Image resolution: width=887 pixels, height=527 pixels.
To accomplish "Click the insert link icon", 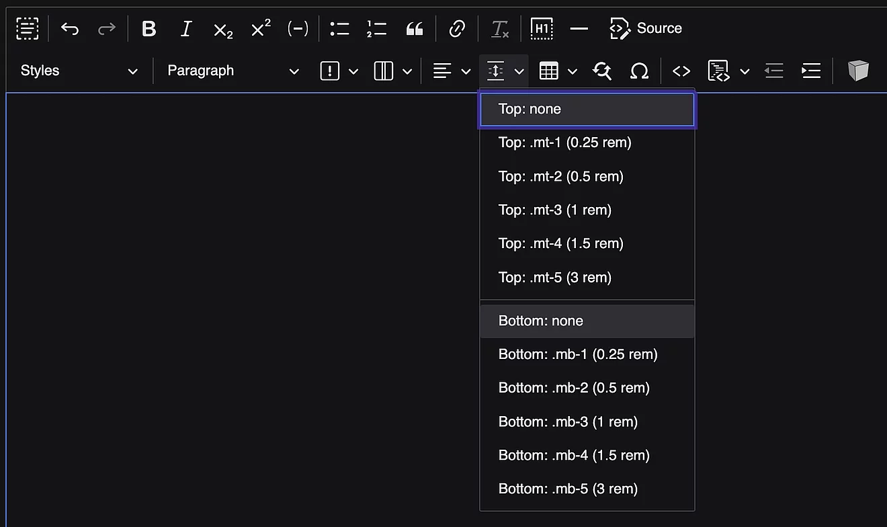I will pyautogui.click(x=457, y=29).
